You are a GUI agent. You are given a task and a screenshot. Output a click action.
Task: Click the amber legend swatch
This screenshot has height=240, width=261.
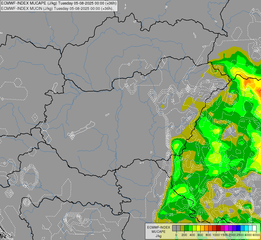pyautogui.click(x=202, y=228)
